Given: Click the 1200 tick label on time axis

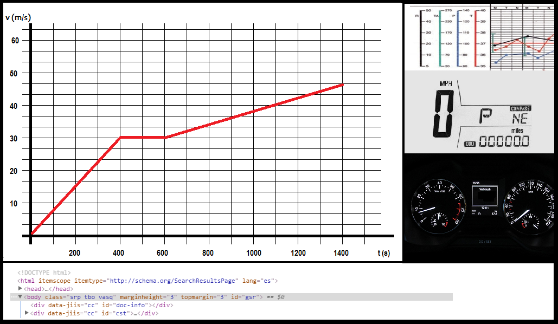Looking at the screenshot, I should [x=298, y=253].
